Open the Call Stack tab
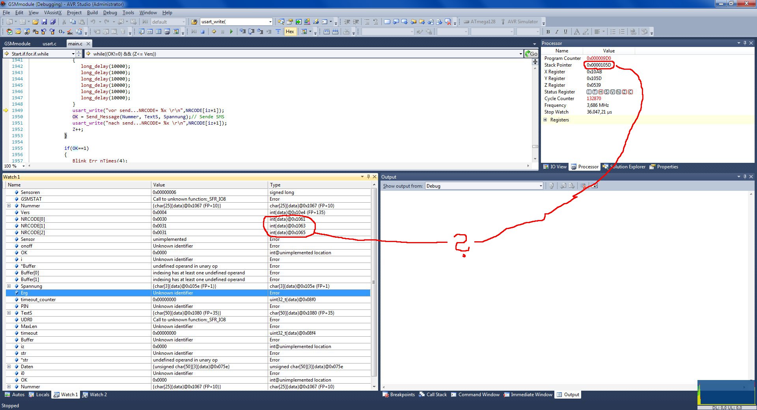This screenshot has width=757, height=410. click(x=433, y=395)
